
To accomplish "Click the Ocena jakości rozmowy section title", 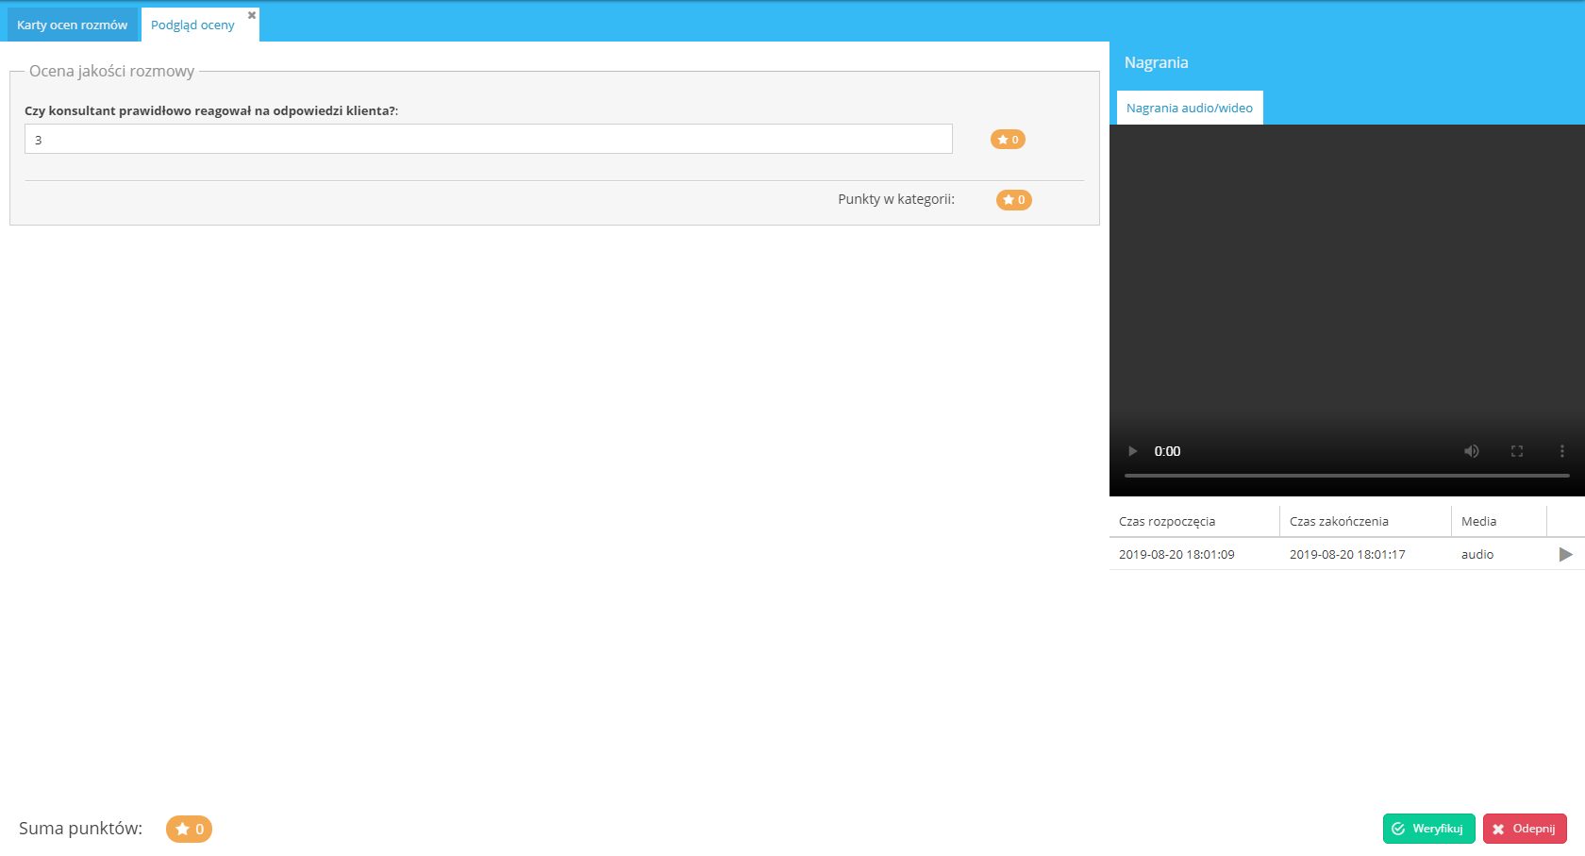I will point(111,71).
